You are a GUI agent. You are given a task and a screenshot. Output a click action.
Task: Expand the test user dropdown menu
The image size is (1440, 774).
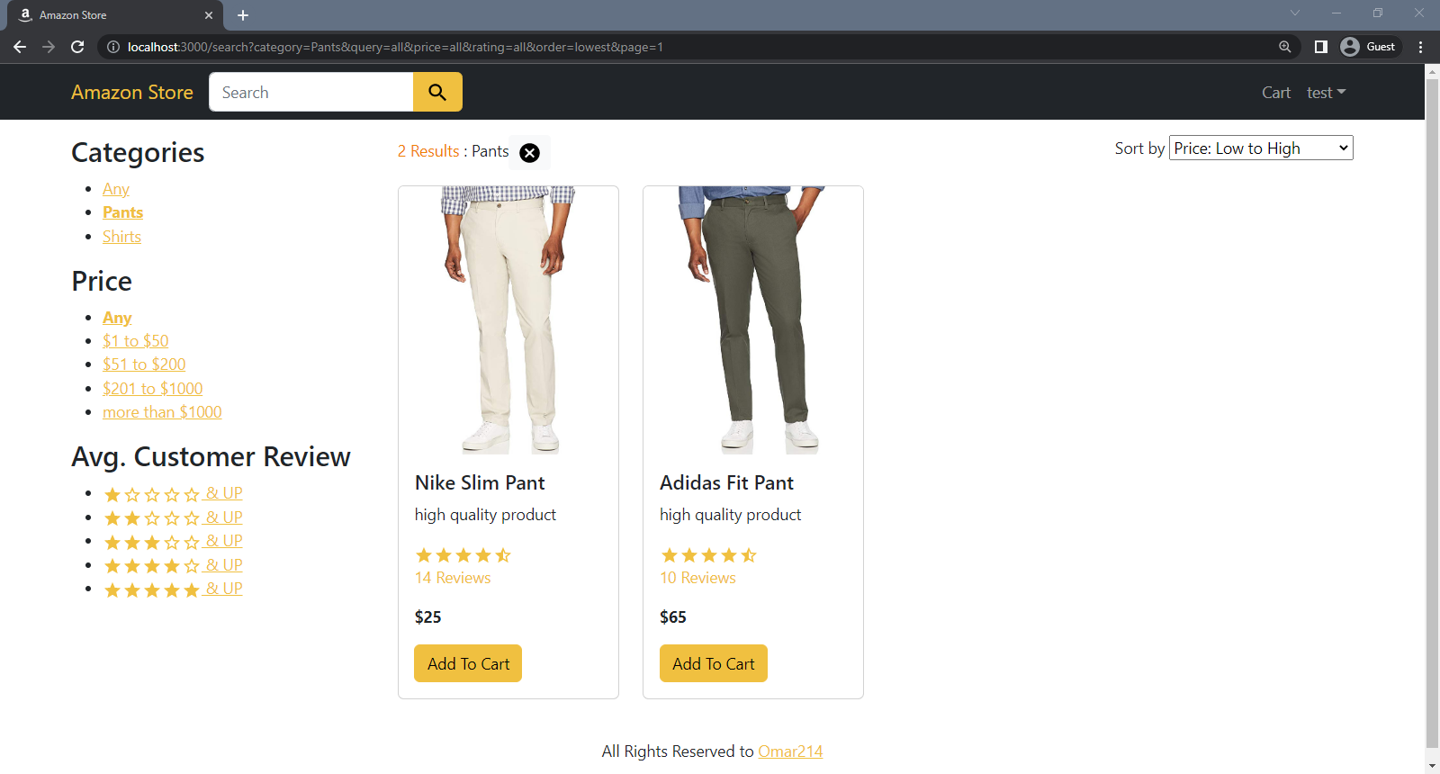1326,93
